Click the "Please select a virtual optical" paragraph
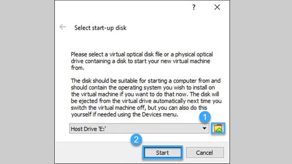Viewport: 292px width, 164px height. click(x=142, y=61)
